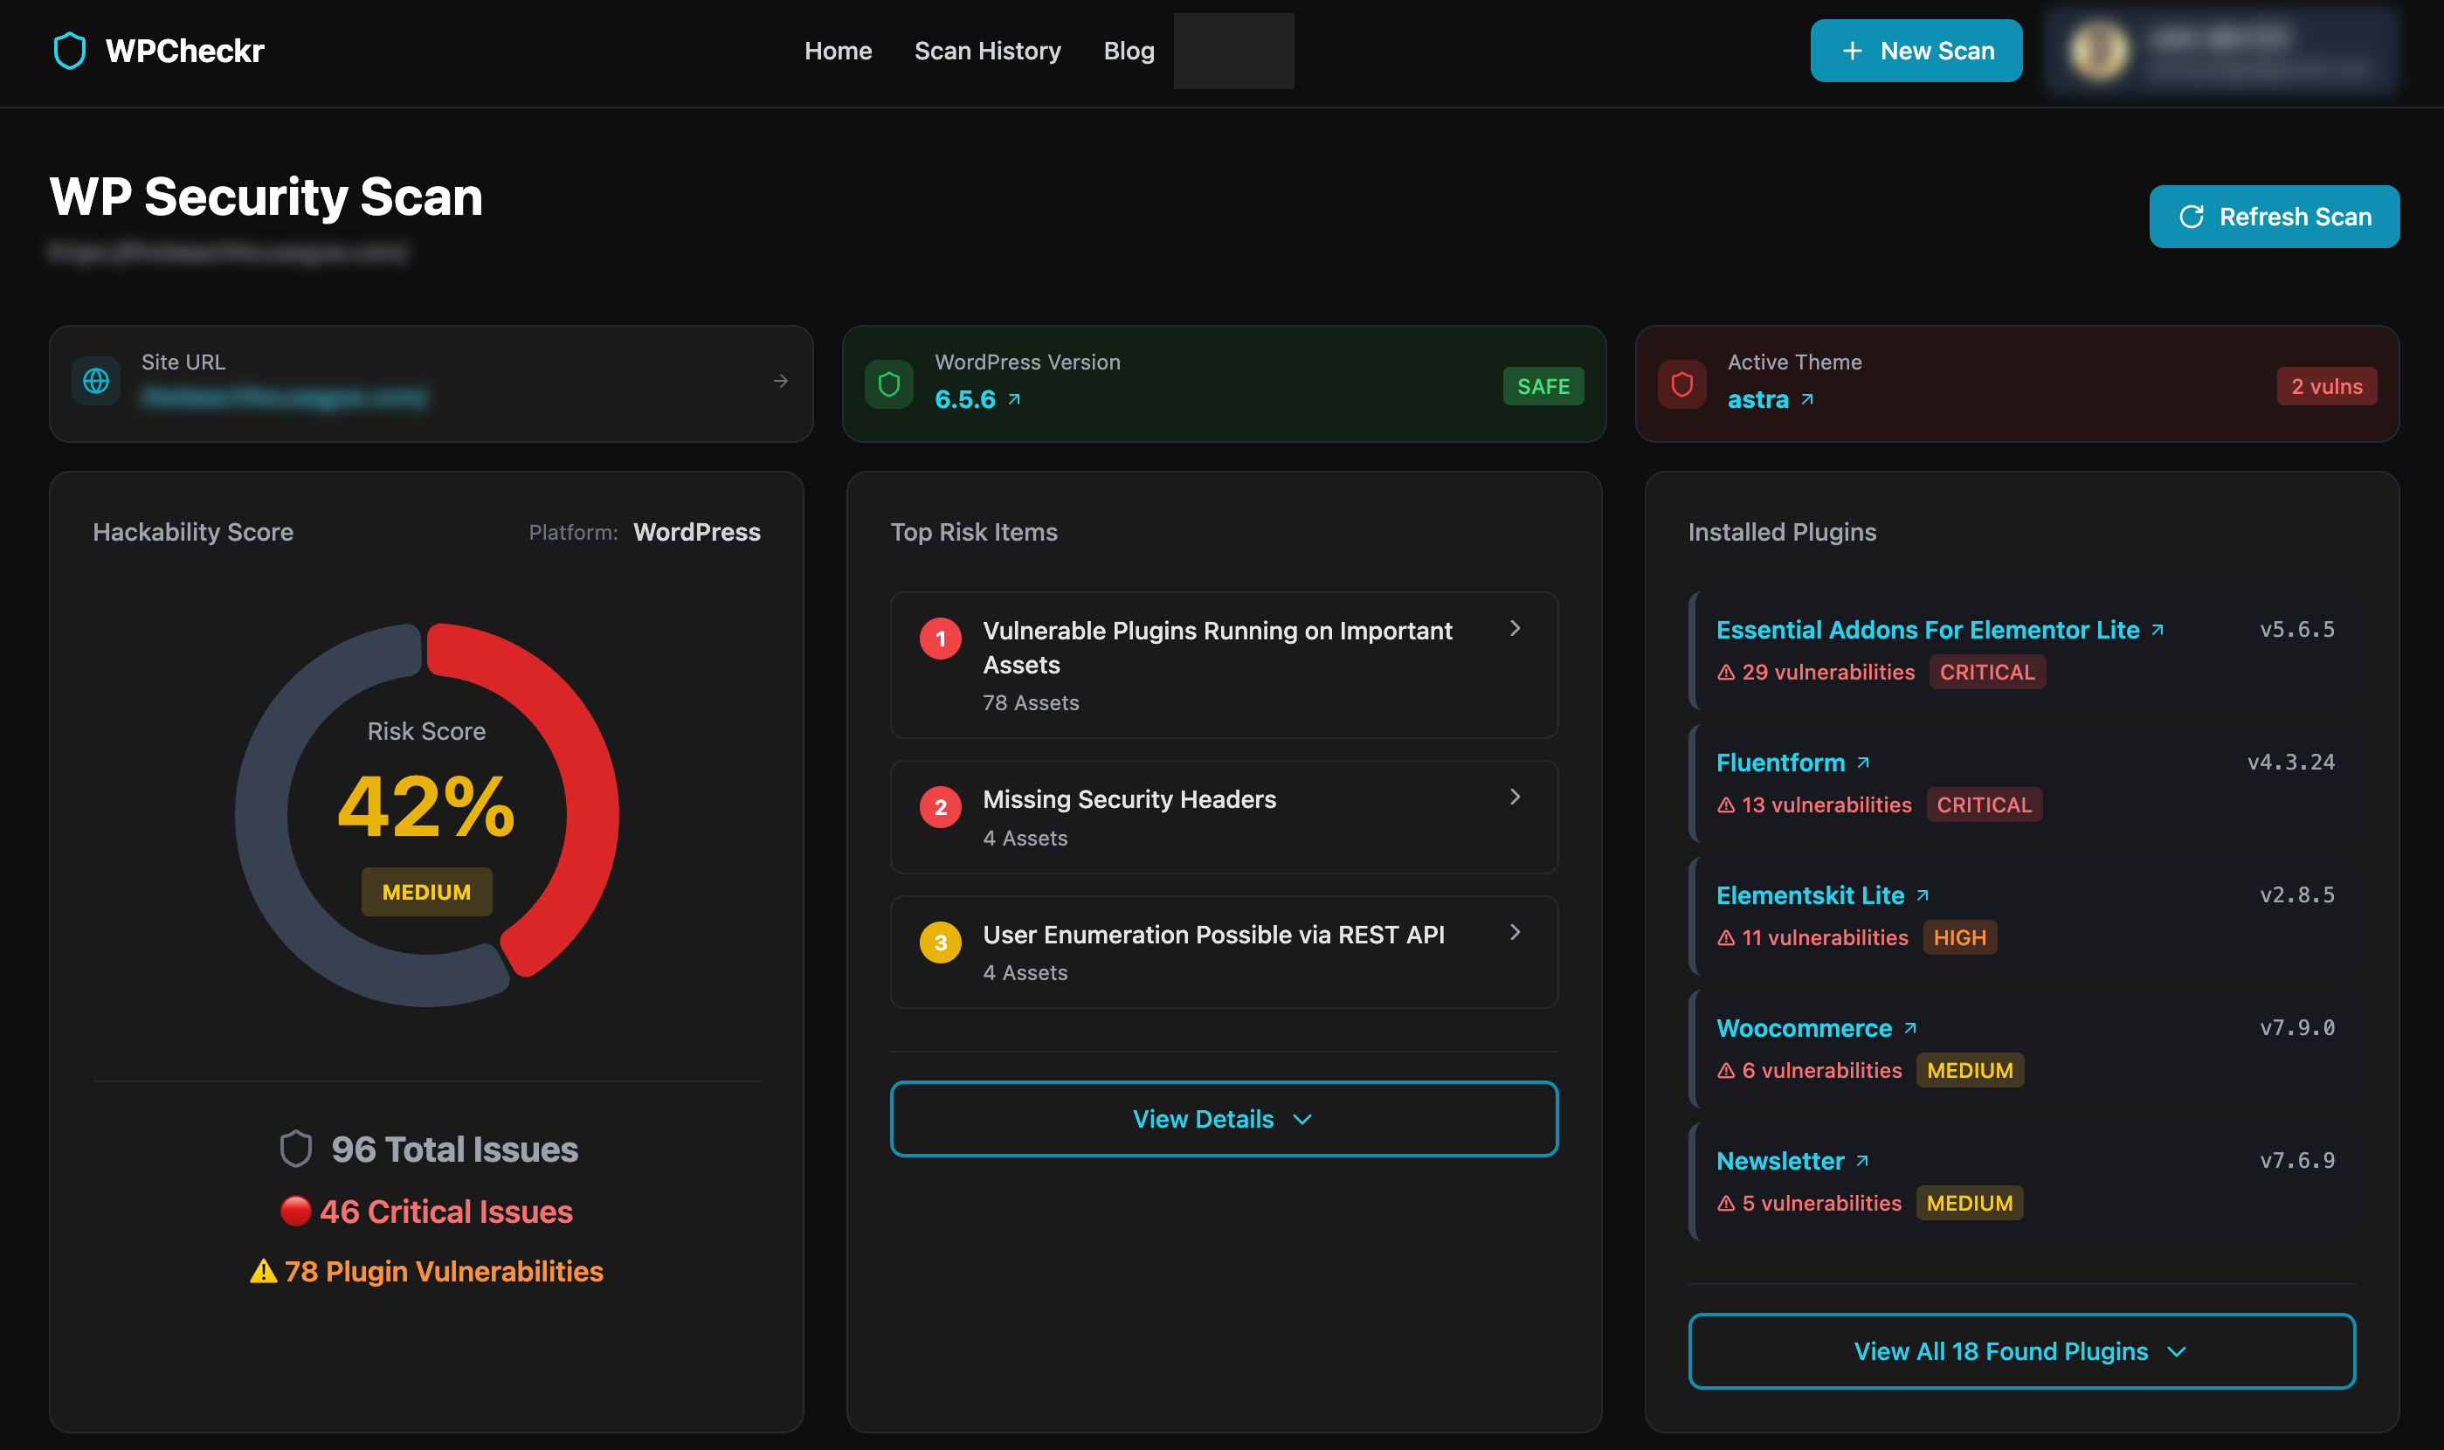The image size is (2444, 1450).
Task: Click the user profile avatar
Action: (x=2098, y=50)
